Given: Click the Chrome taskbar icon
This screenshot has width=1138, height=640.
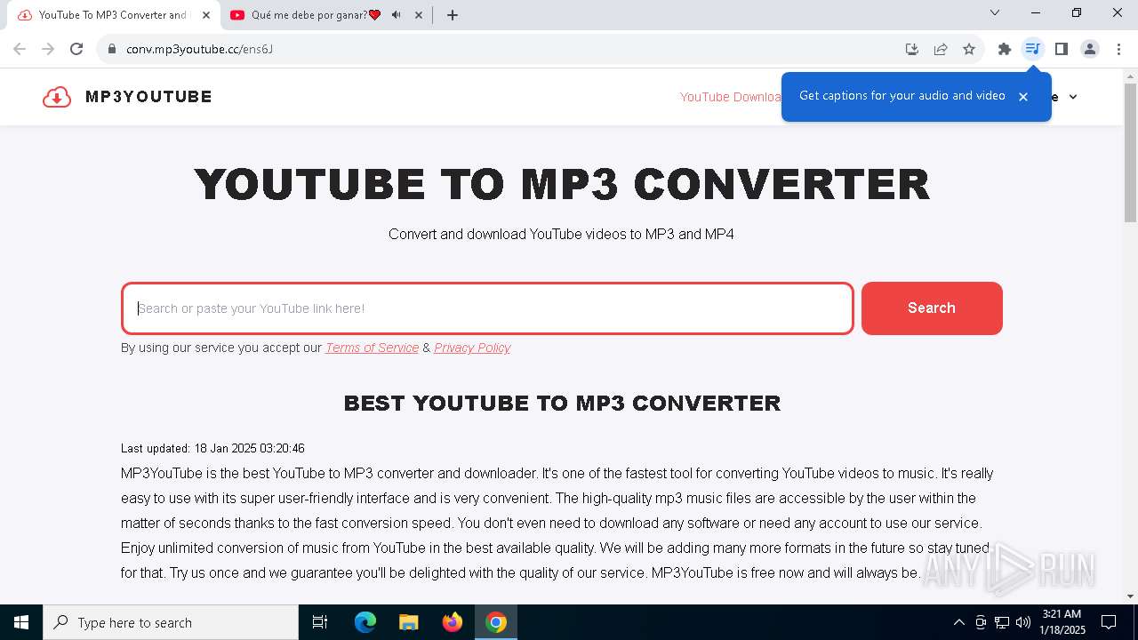Looking at the screenshot, I should (496, 622).
